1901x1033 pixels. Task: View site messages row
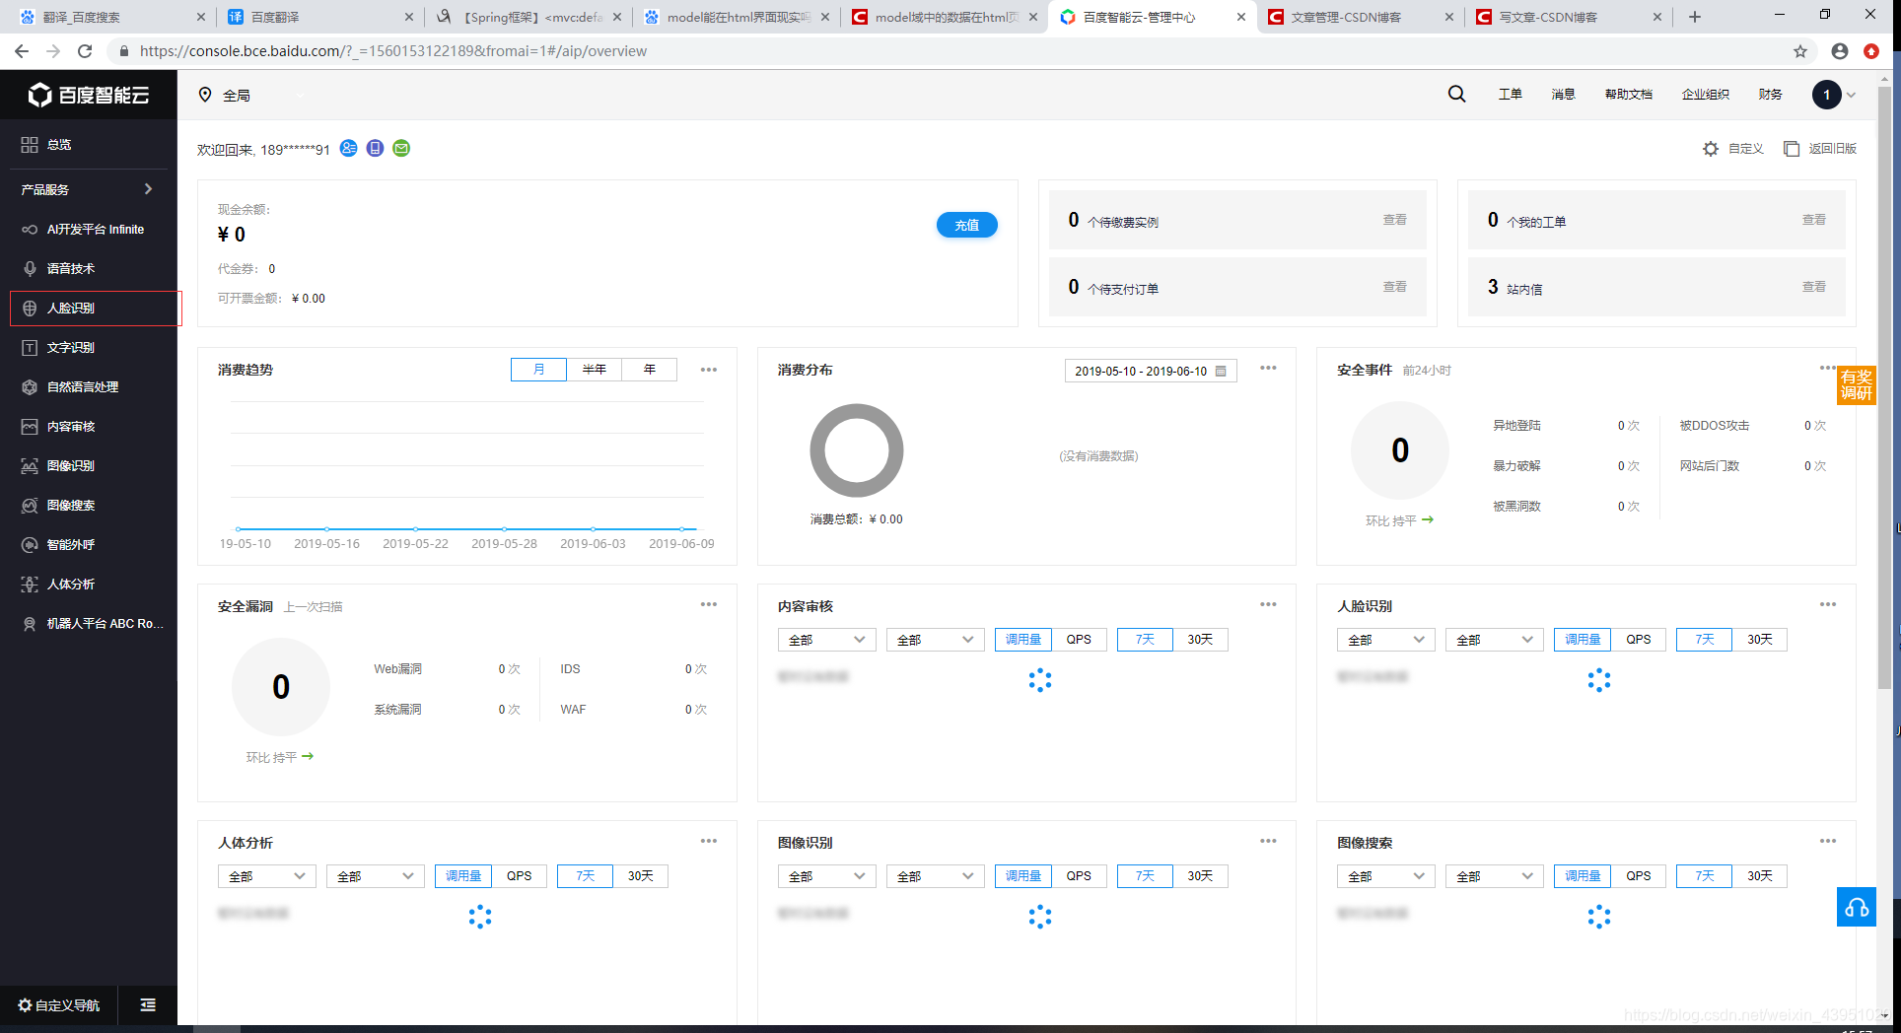coord(1656,287)
